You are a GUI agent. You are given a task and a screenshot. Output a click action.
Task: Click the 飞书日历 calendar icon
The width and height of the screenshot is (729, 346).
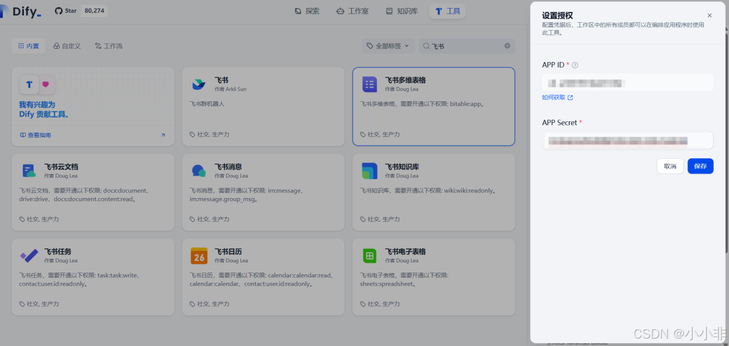tap(199, 256)
